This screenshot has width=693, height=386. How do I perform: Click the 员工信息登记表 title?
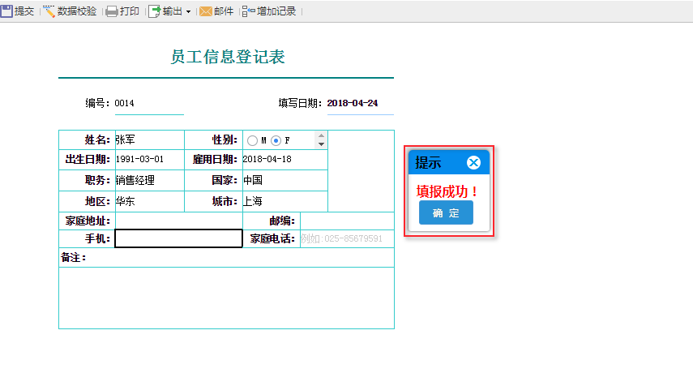click(228, 57)
